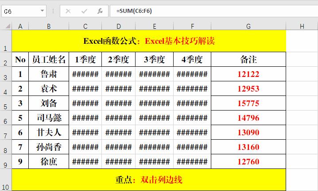Click the total cell 13160

(x=248, y=147)
